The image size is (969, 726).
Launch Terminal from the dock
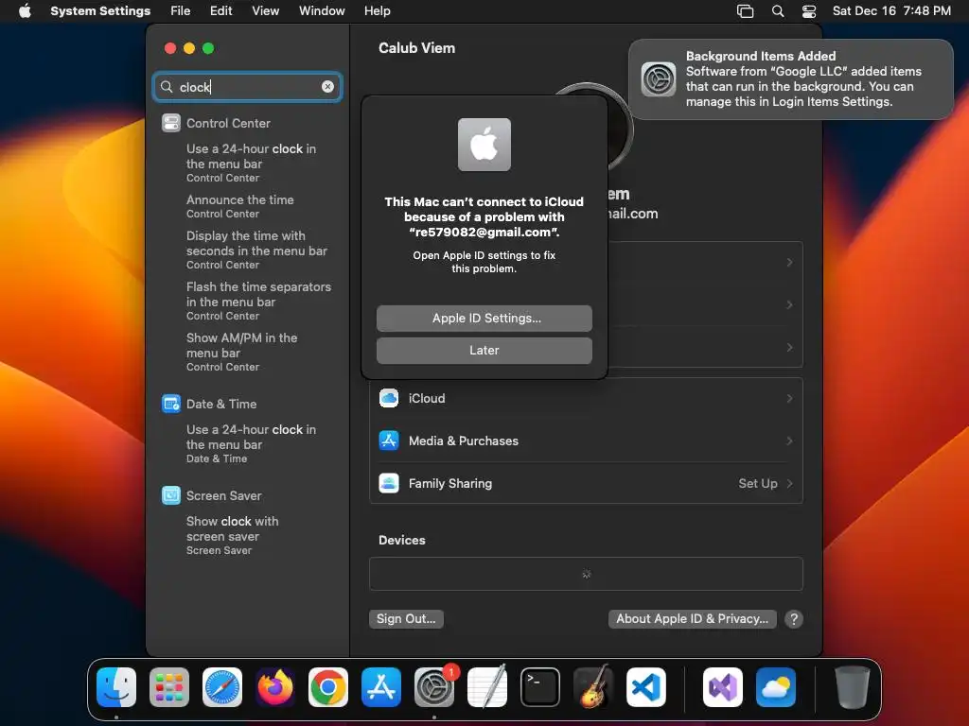[x=540, y=687]
